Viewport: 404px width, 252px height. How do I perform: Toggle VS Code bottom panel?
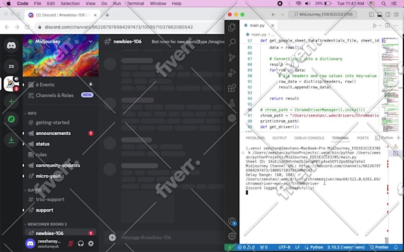point(380,15)
